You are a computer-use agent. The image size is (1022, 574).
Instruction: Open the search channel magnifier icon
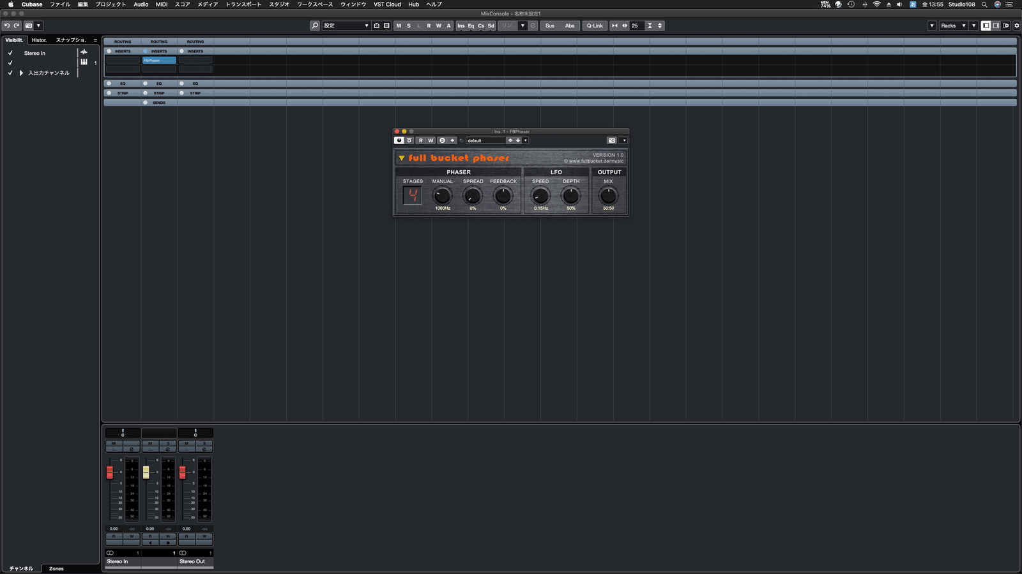coord(315,26)
